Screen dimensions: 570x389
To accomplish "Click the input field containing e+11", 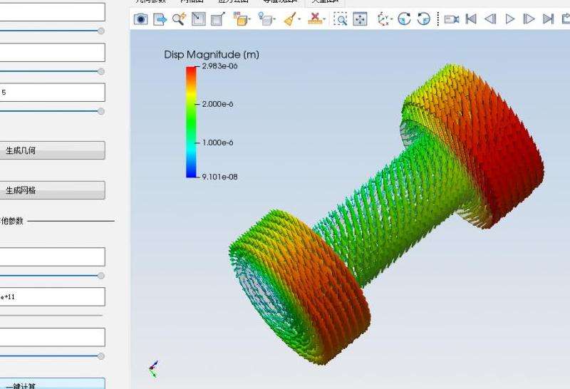I will 52,296.
